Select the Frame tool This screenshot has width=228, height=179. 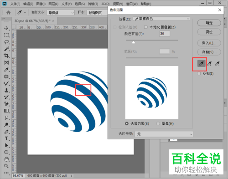(x=6, y=62)
